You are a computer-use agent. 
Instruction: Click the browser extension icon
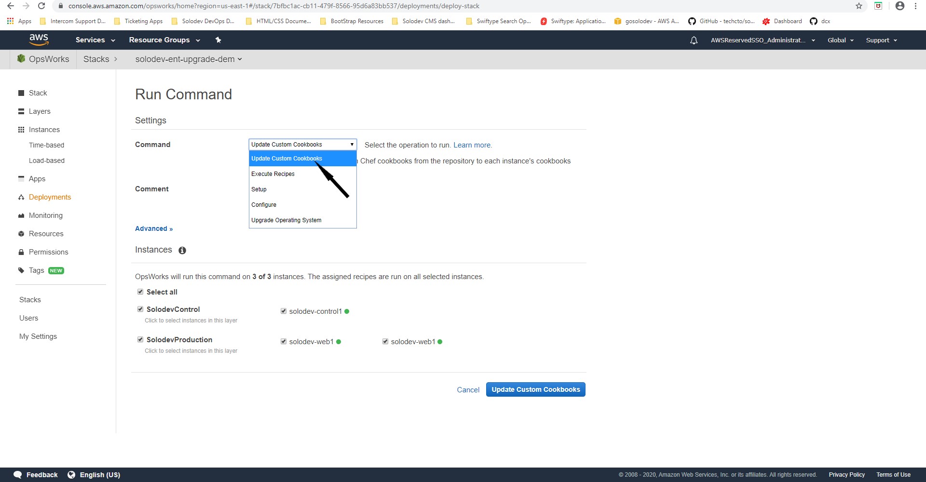click(x=878, y=6)
